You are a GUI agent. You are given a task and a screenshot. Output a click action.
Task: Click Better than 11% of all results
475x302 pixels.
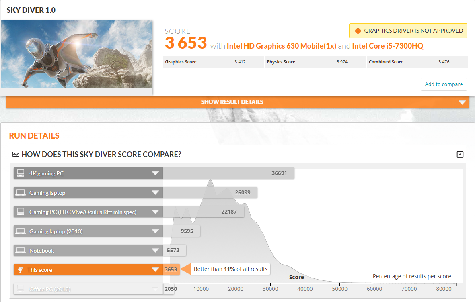click(230, 269)
